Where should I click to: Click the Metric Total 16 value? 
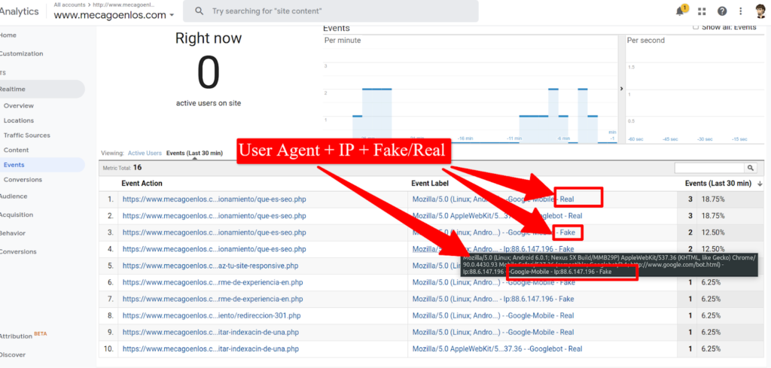click(137, 168)
